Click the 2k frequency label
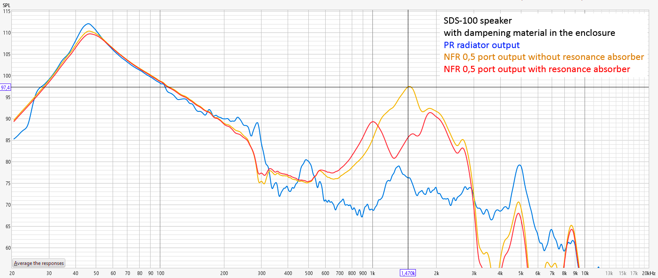The image size is (658, 278). pyautogui.click(x=437, y=273)
